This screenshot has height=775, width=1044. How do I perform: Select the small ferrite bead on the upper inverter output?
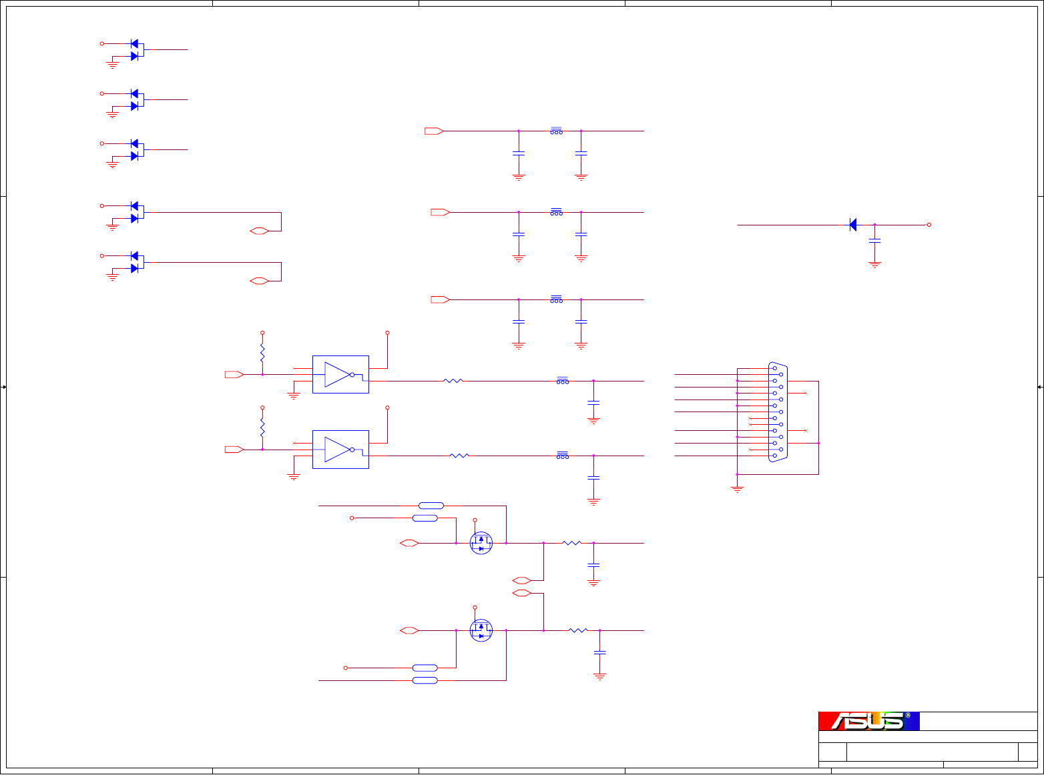coord(563,381)
